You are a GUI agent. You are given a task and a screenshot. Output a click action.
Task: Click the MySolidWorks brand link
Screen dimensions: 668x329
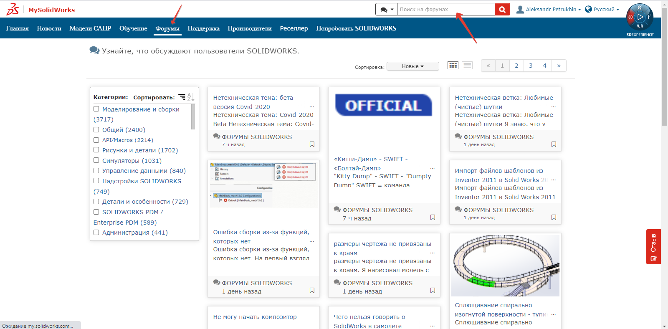(x=51, y=10)
